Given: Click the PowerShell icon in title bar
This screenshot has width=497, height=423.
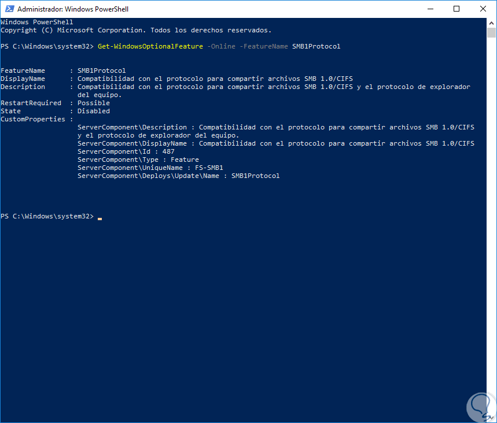Looking at the screenshot, I should pyautogui.click(x=8, y=9).
